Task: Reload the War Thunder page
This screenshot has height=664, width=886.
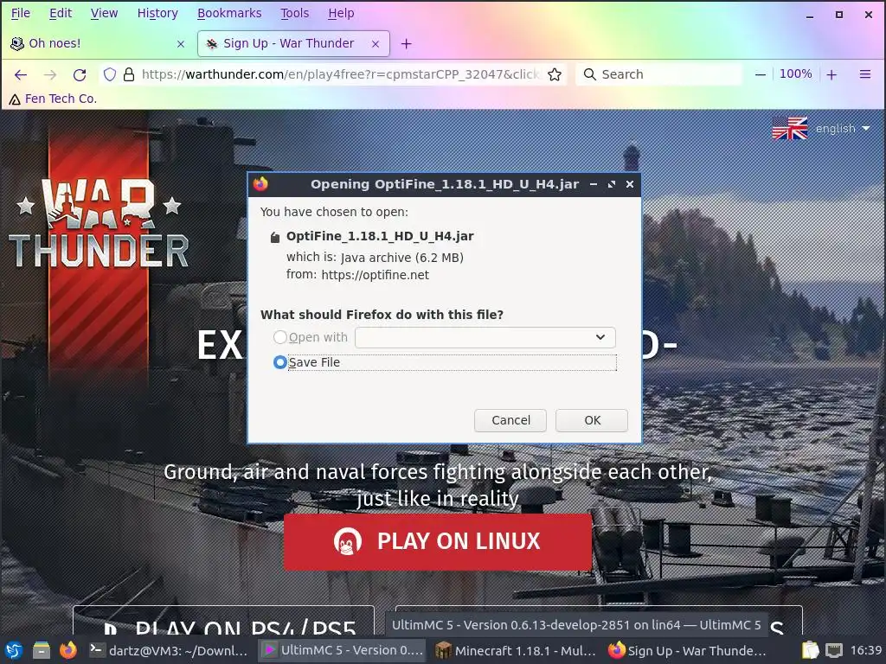Action: point(80,74)
